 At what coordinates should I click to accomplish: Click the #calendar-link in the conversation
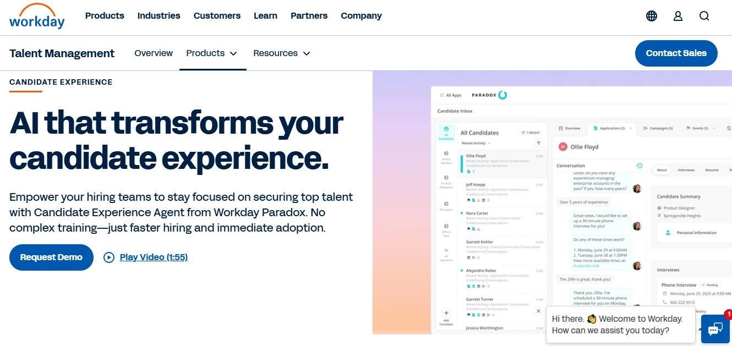(x=586, y=266)
